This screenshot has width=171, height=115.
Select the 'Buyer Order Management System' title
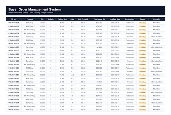pos(34,10)
